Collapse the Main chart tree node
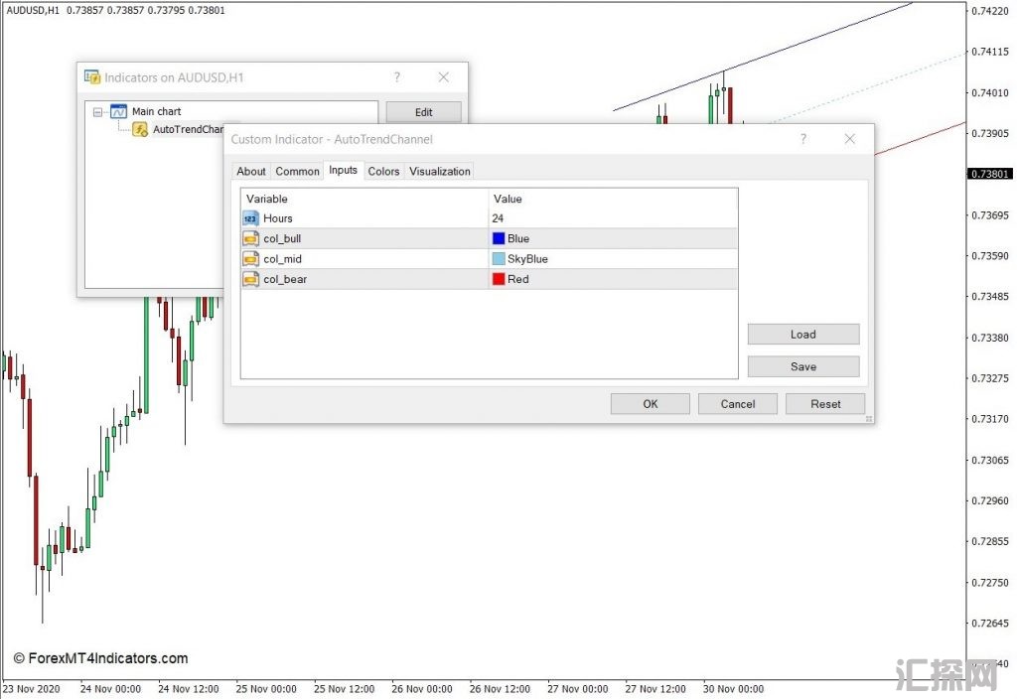 (x=97, y=112)
